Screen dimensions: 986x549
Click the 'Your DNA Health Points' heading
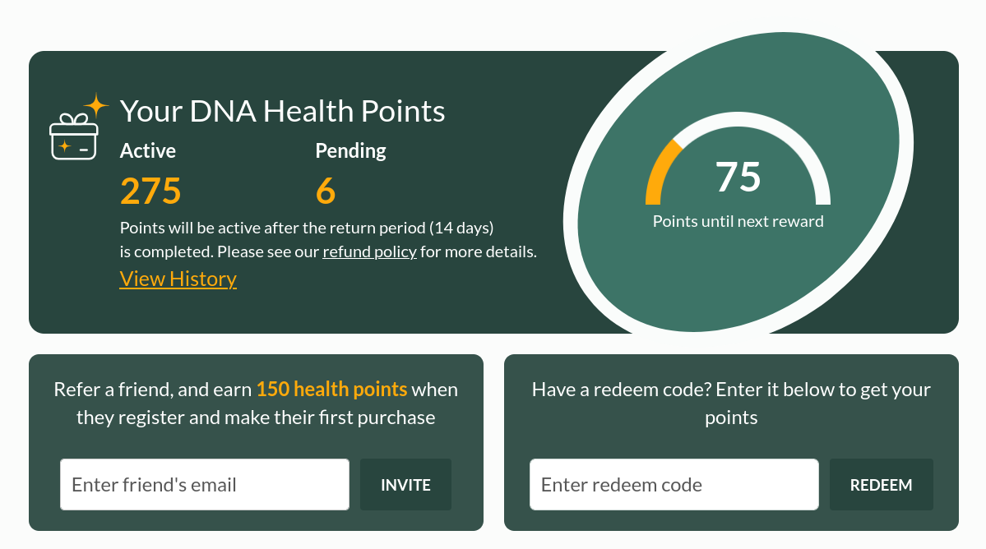pos(282,111)
